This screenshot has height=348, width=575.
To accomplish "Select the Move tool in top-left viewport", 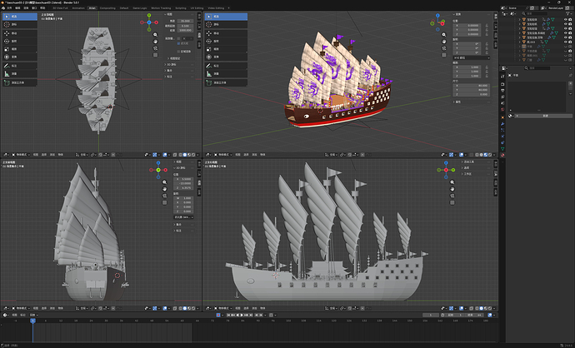I will (x=20, y=33).
